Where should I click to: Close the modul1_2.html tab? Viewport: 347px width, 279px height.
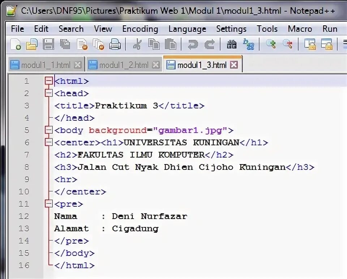[x=156, y=65]
